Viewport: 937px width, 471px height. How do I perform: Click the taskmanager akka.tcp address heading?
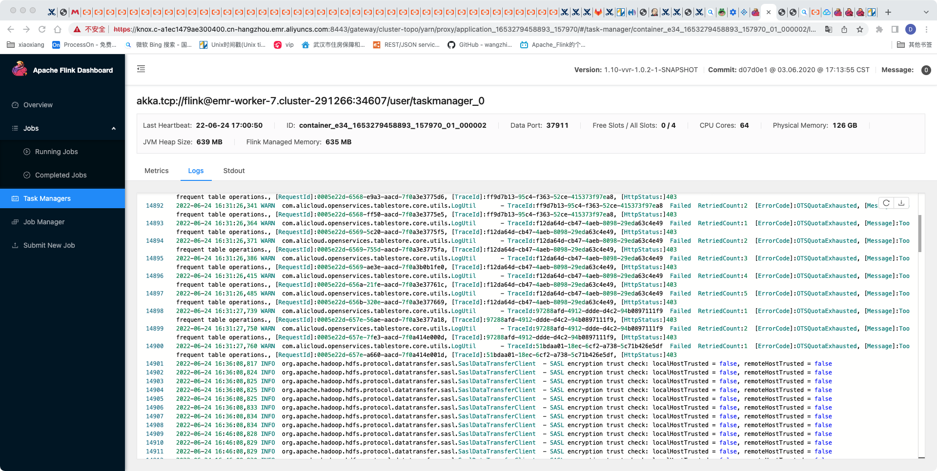[x=310, y=101]
